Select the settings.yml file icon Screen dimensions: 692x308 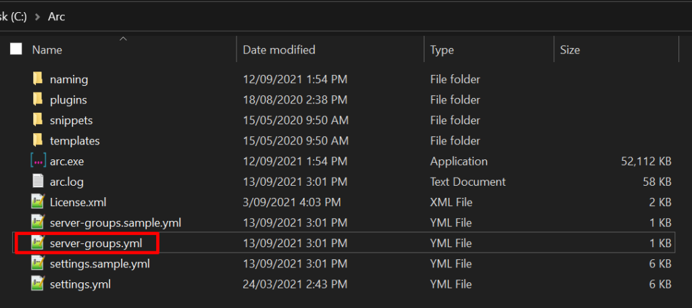pos(38,284)
